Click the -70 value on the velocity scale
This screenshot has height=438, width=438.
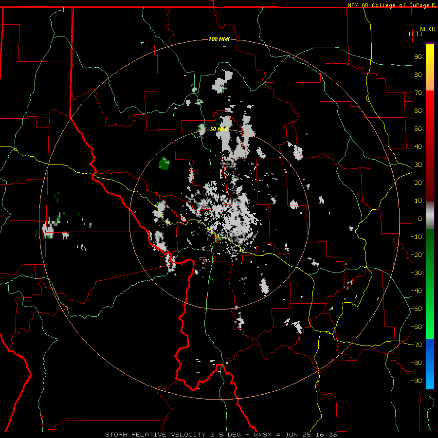point(416,345)
